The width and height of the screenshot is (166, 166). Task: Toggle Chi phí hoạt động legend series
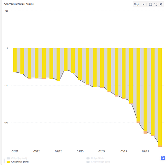(101, 162)
